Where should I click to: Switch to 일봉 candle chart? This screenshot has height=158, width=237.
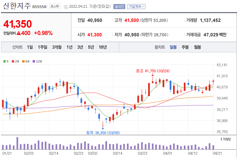[x=173, y=47]
